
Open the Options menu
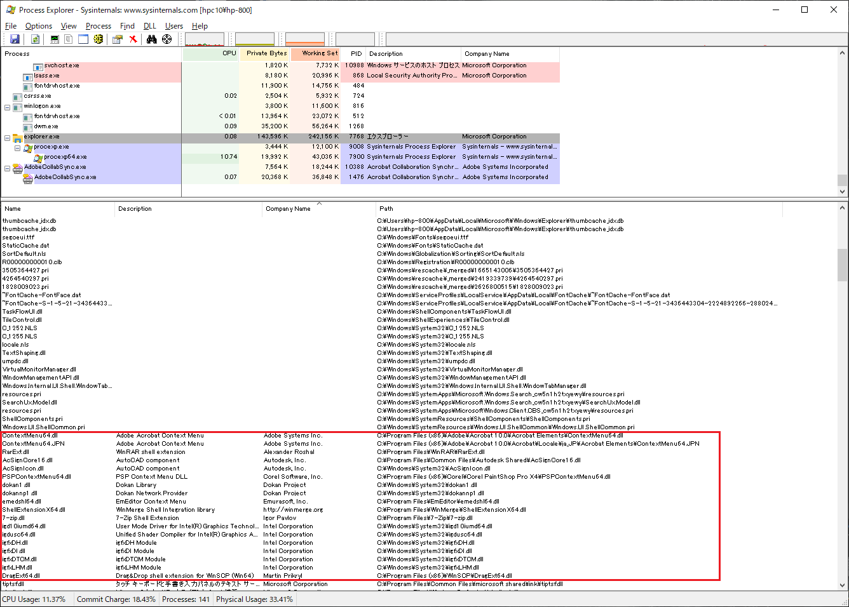pos(39,26)
